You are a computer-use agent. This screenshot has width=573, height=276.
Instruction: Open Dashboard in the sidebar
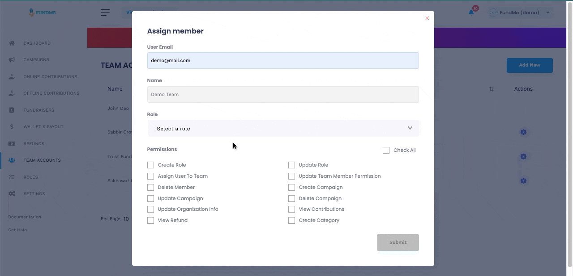(37, 43)
